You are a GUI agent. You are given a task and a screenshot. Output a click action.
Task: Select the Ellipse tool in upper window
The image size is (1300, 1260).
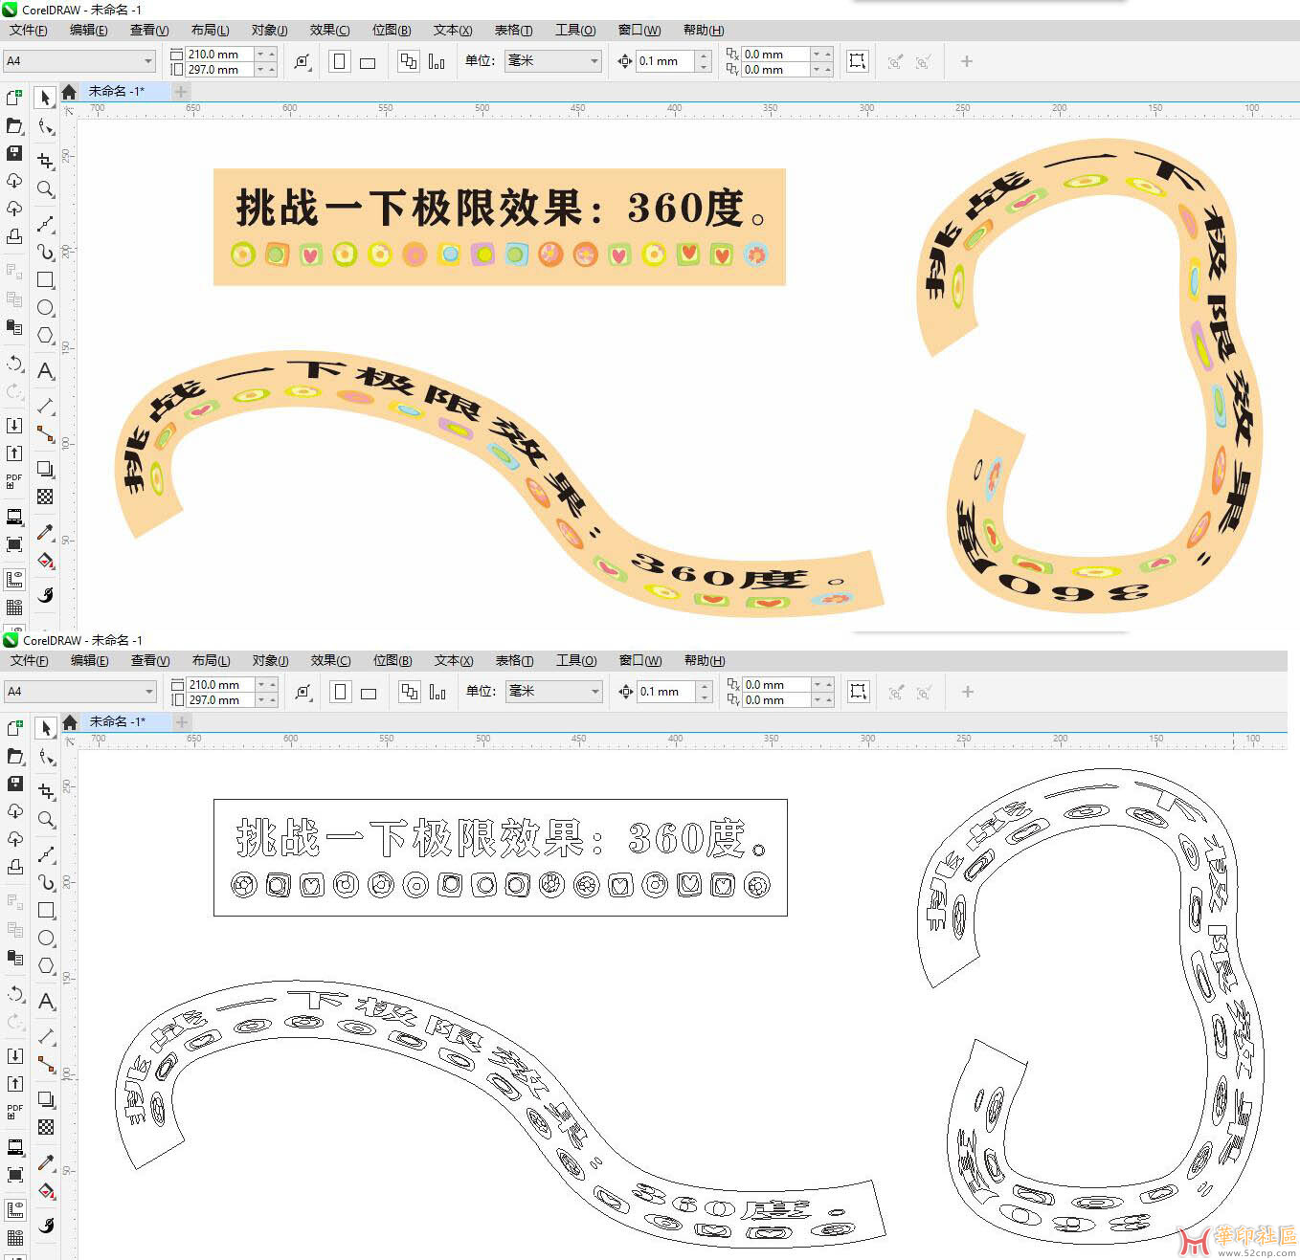[45, 307]
